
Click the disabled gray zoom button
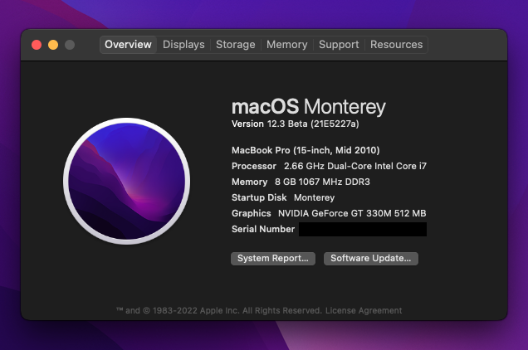[70, 45]
